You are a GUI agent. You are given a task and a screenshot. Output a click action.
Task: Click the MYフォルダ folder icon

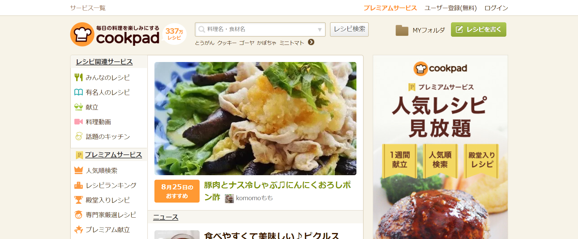coord(402,30)
